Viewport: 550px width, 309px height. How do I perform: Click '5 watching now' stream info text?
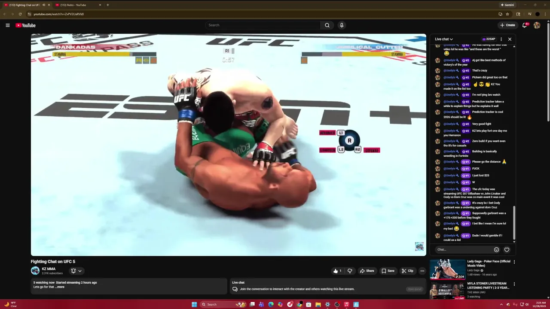tap(44, 282)
